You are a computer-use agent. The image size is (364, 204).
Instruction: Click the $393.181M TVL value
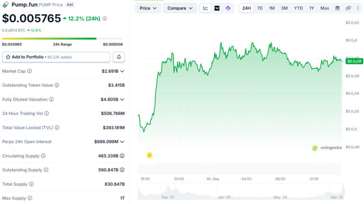(114, 127)
